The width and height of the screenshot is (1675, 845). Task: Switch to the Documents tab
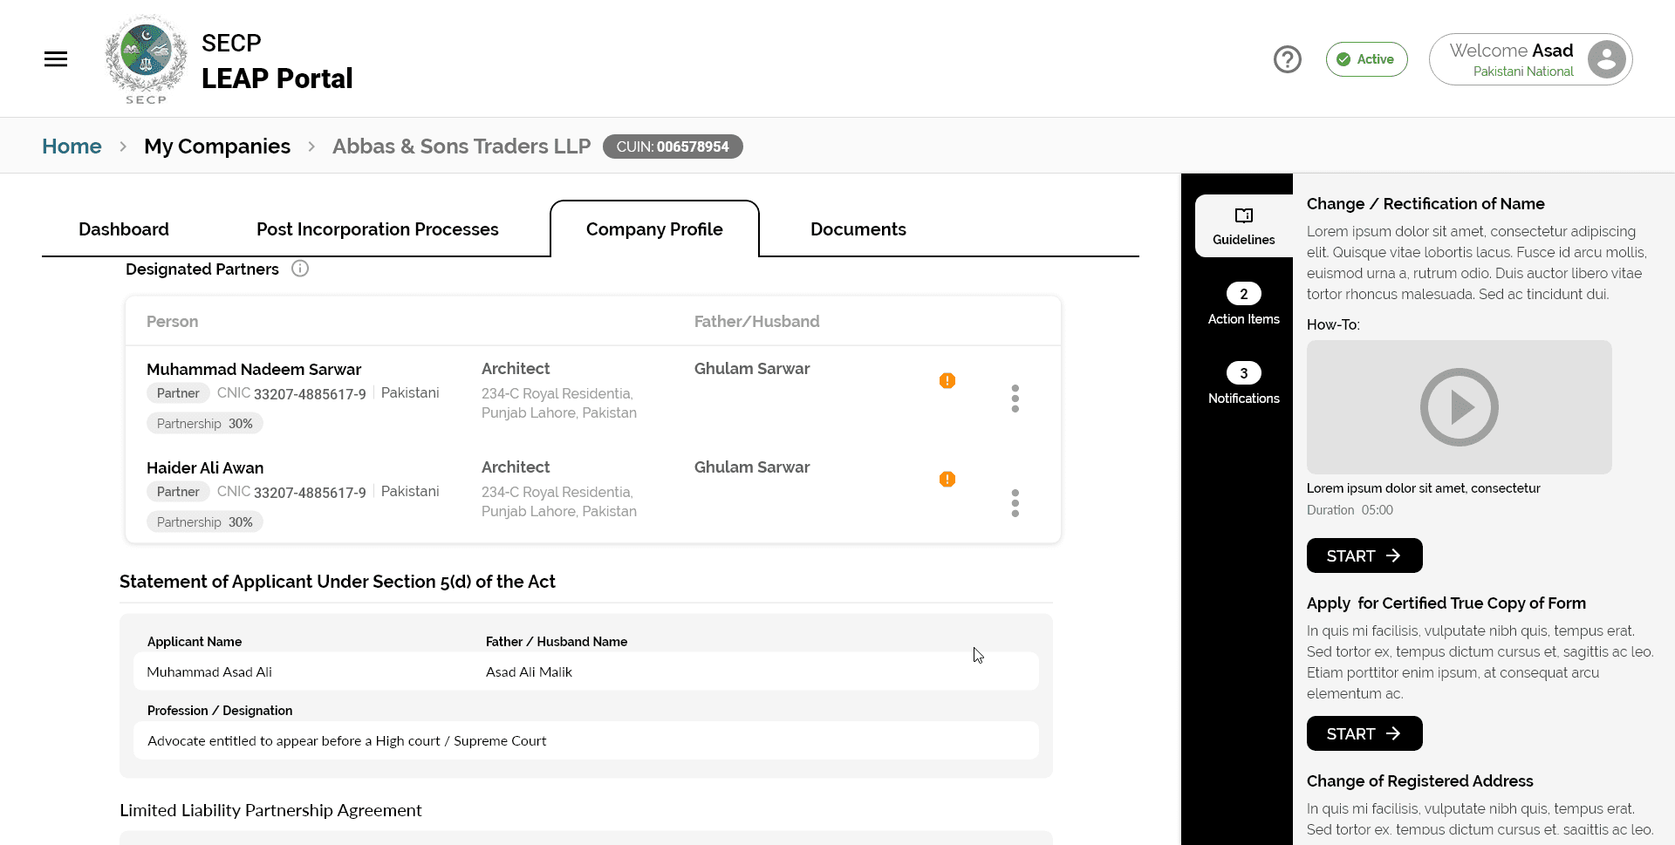(858, 228)
